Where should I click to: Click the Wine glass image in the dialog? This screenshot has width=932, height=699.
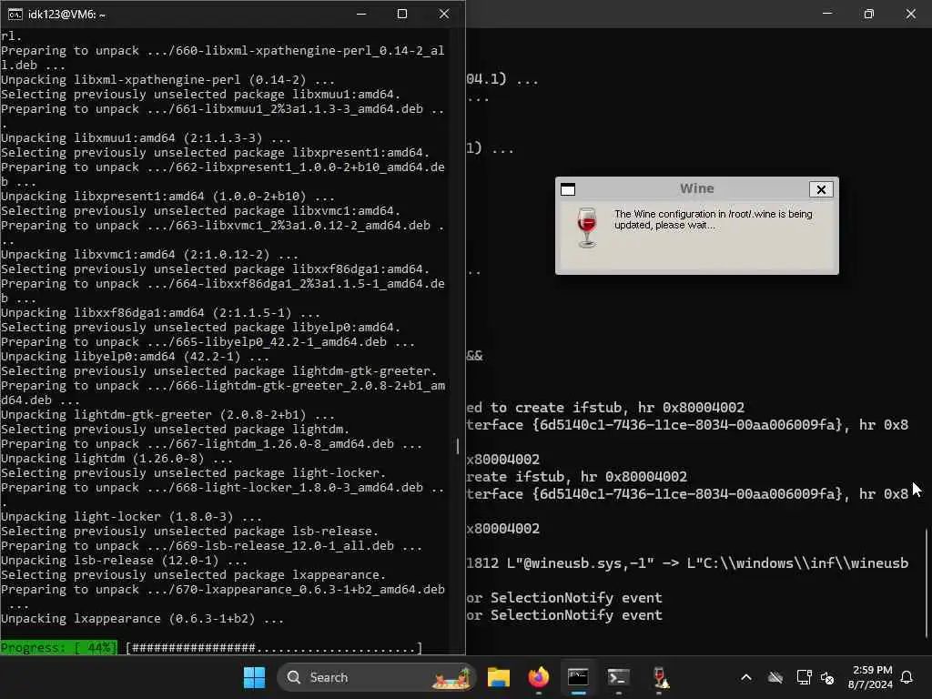coord(587,227)
